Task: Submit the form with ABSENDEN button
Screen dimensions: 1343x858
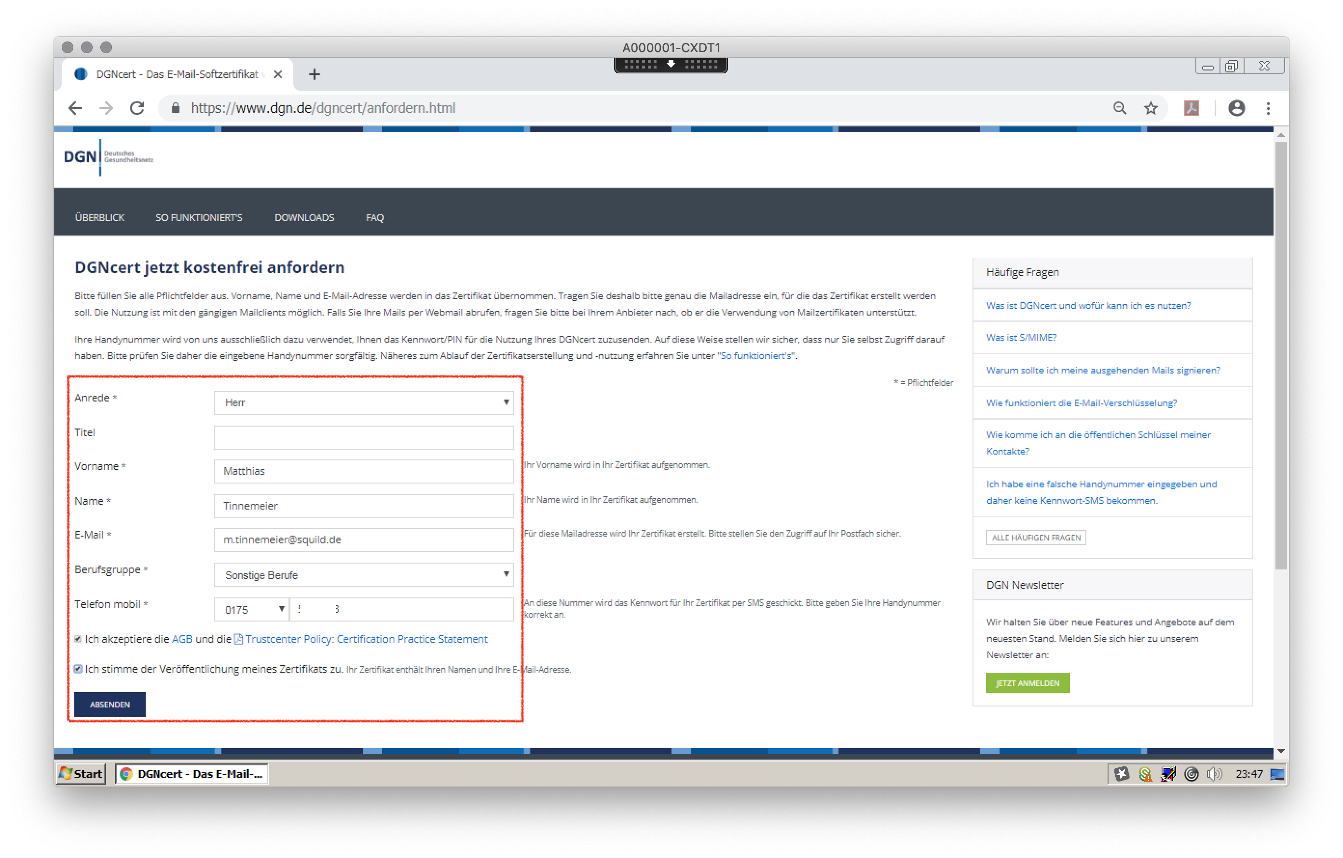Action: [110, 704]
